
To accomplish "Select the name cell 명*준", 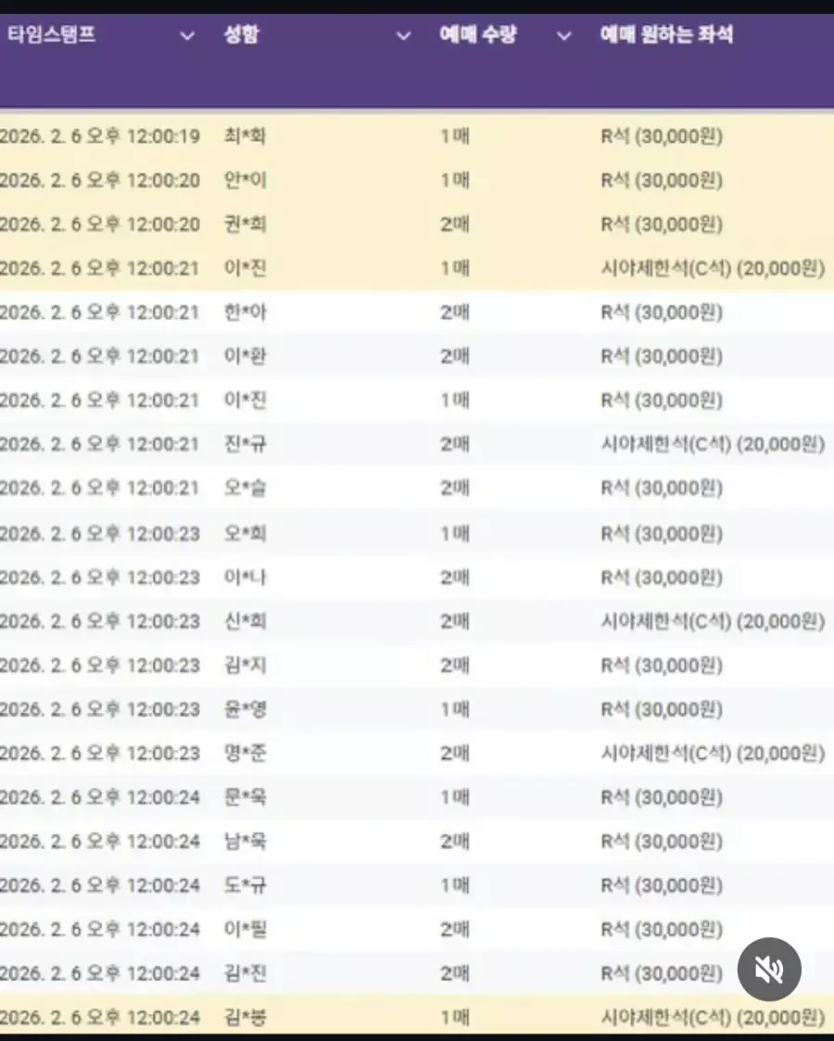I will click(x=246, y=753).
